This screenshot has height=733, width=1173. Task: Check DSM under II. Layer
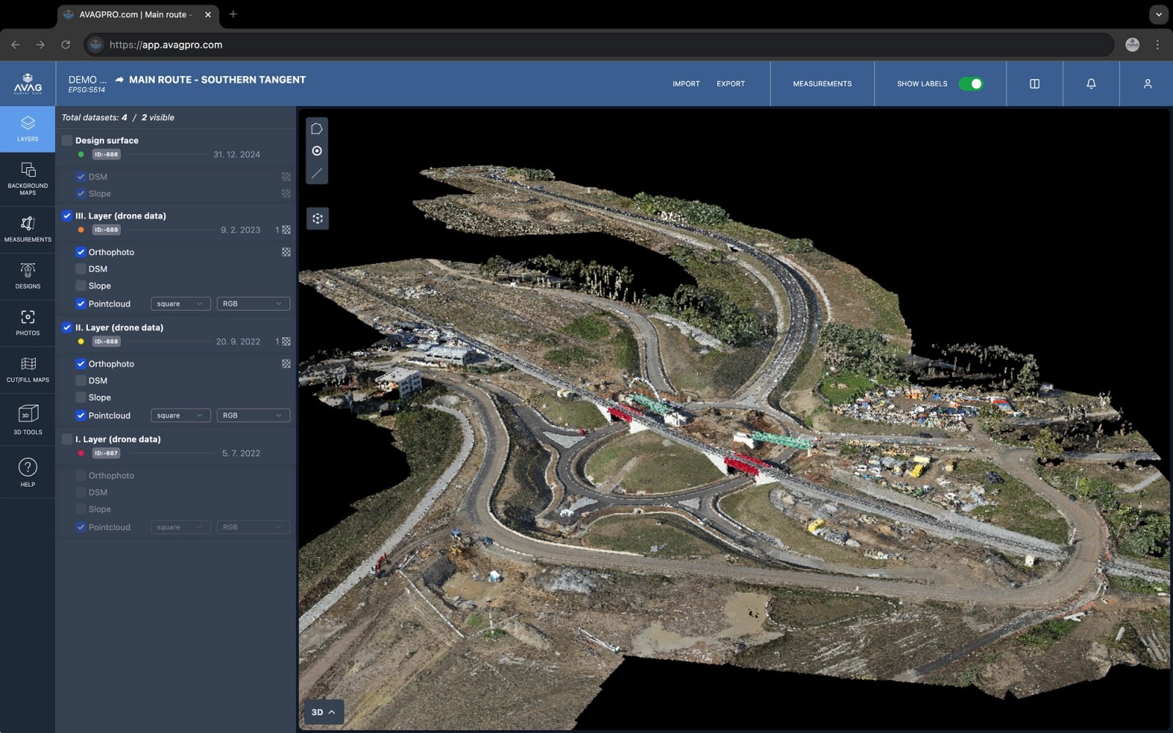(81, 380)
